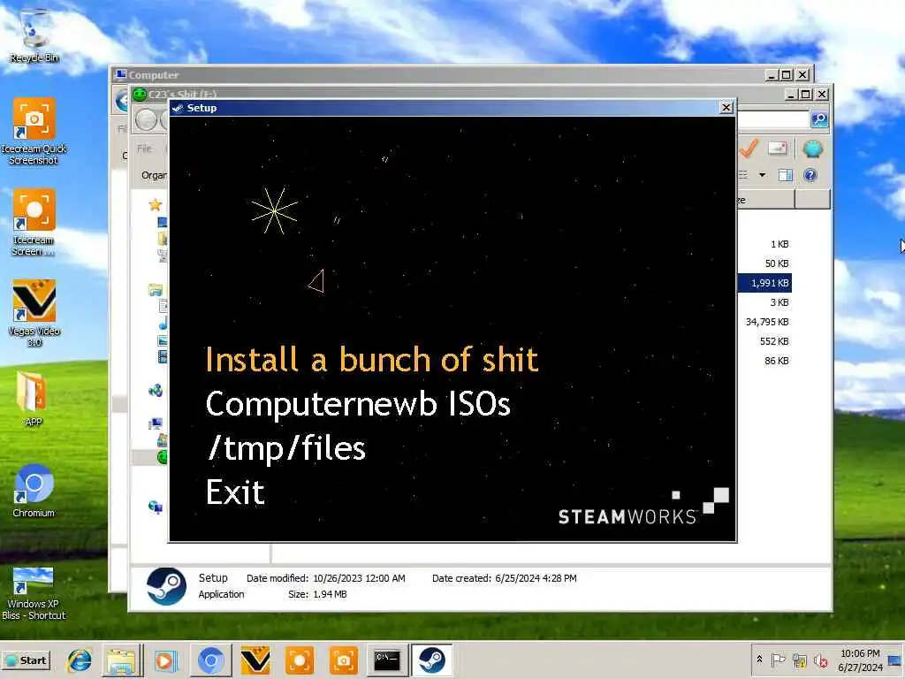Click envelope mail toolbar icon in Explorer
Viewport: 905px width, 679px height.
[x=778, y=149]
